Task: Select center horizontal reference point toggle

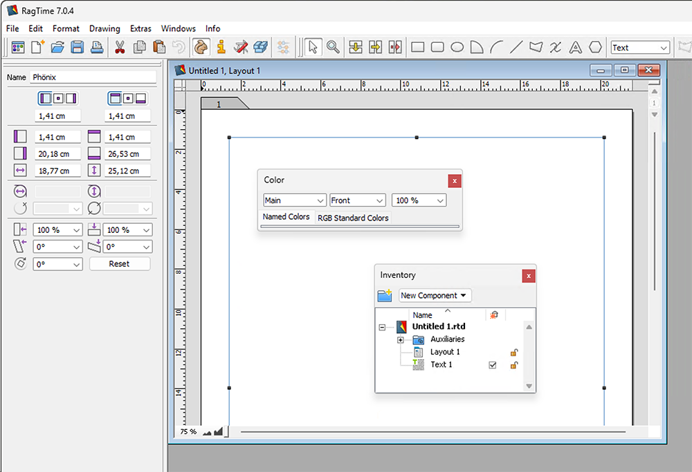Action: point(58,98)
